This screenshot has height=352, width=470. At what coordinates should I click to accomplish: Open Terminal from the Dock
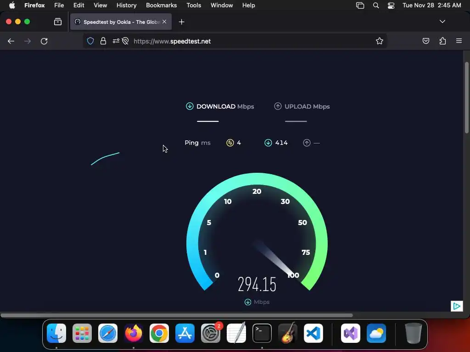coord(262,333)
